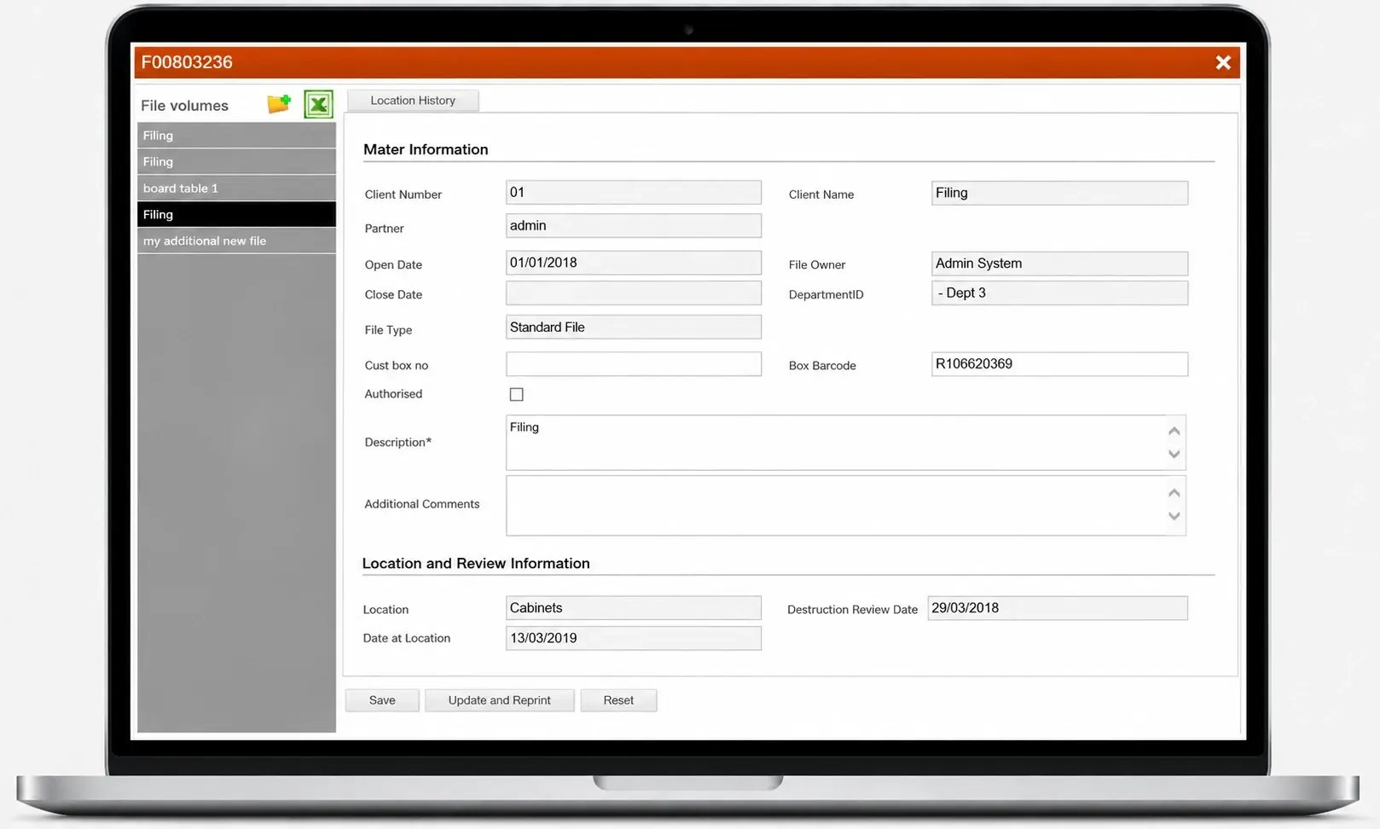Click the Reset button
Viewport: 1380px width, 829px height.
point(618,700)
